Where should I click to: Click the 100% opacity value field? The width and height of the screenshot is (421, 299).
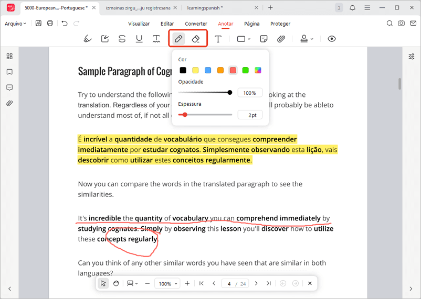(x=250, y=93)
